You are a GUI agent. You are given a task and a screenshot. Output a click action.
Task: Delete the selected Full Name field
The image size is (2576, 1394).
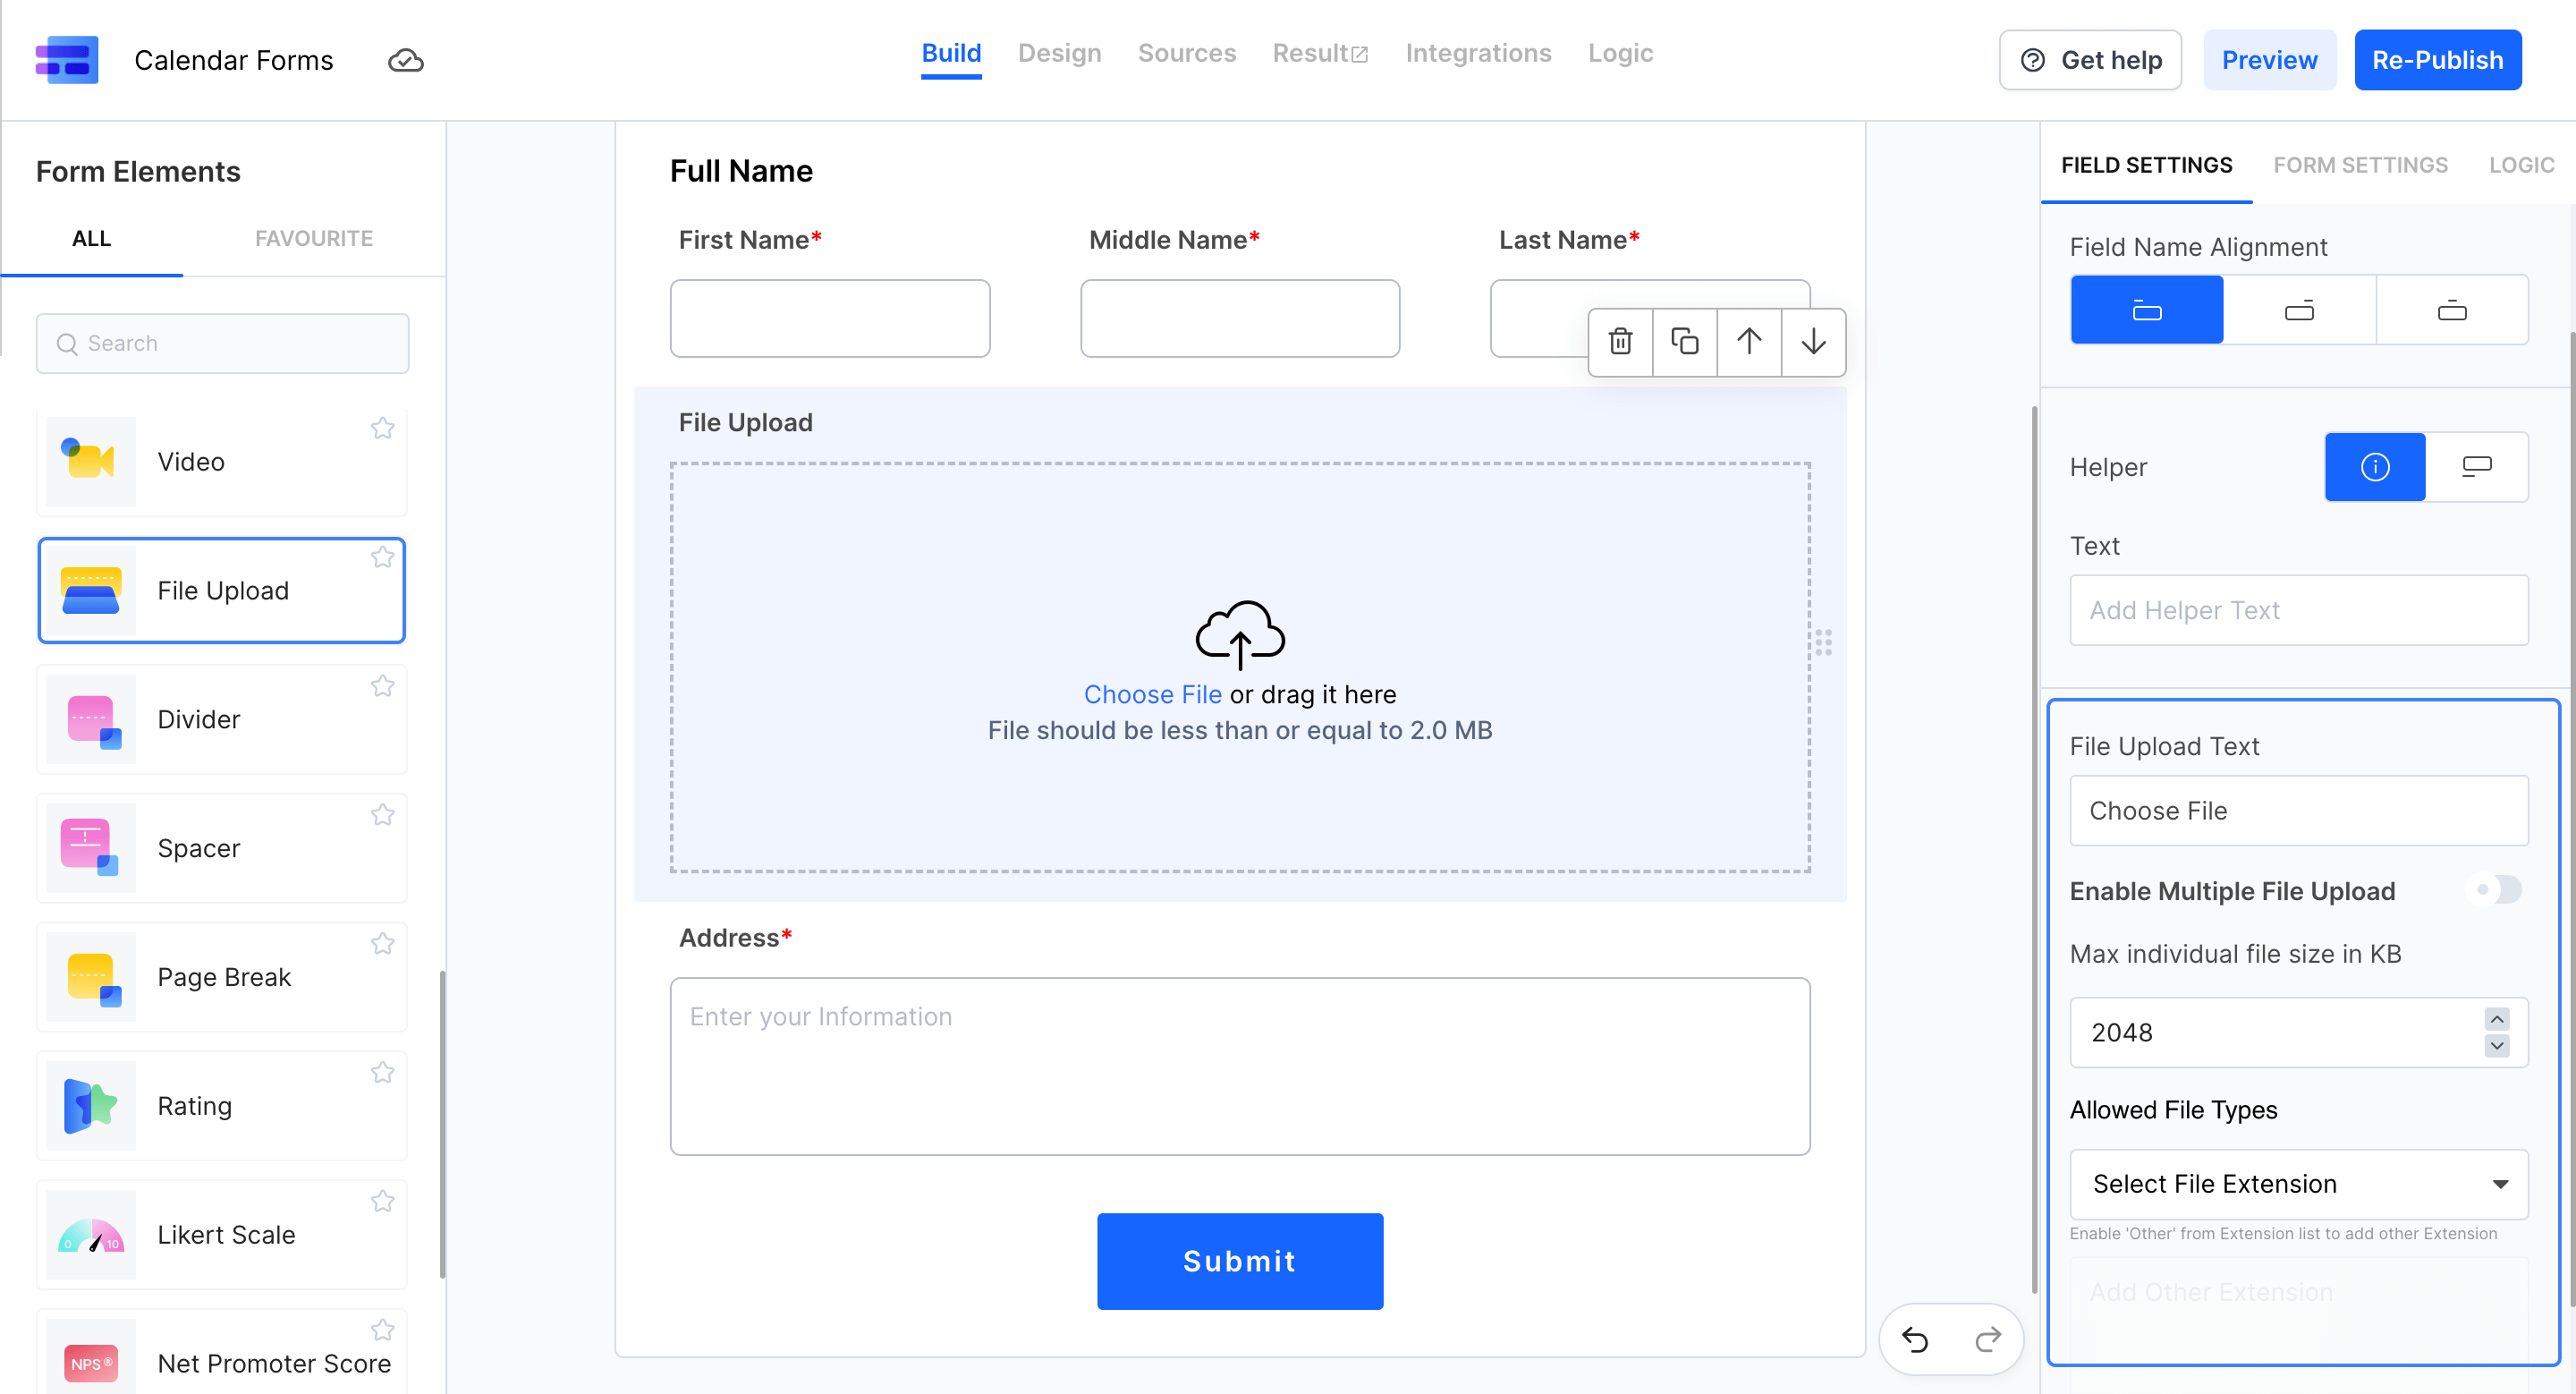(x=1620, y=342)
